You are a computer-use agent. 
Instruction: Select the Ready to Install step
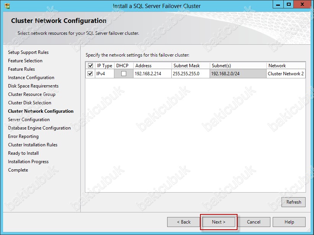(x=23, y=153)
